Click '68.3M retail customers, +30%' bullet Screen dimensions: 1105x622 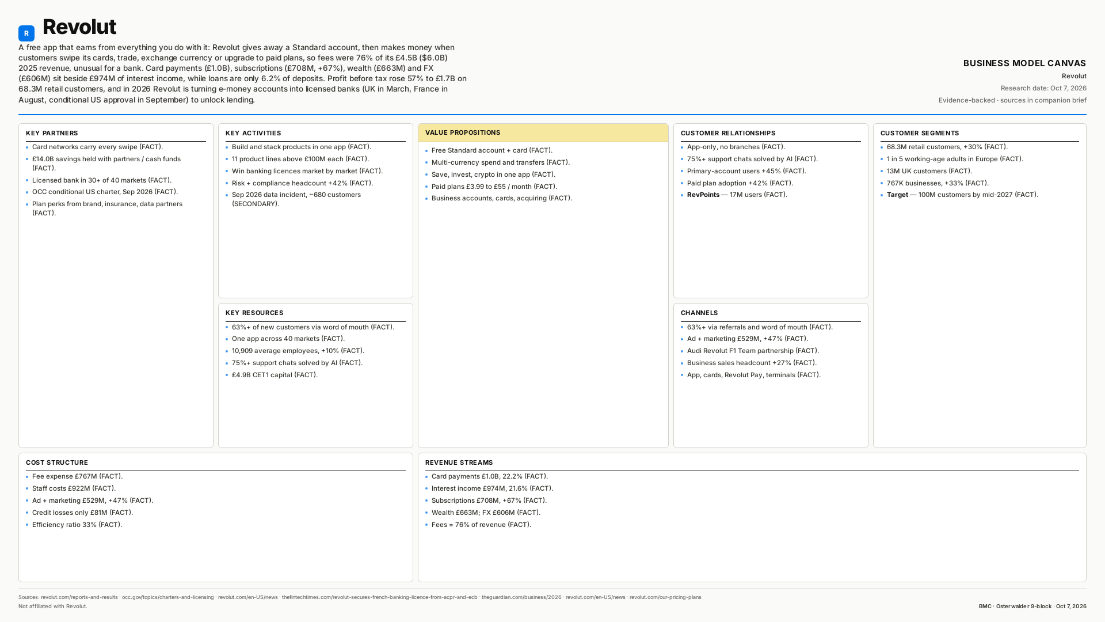(947, 147)
